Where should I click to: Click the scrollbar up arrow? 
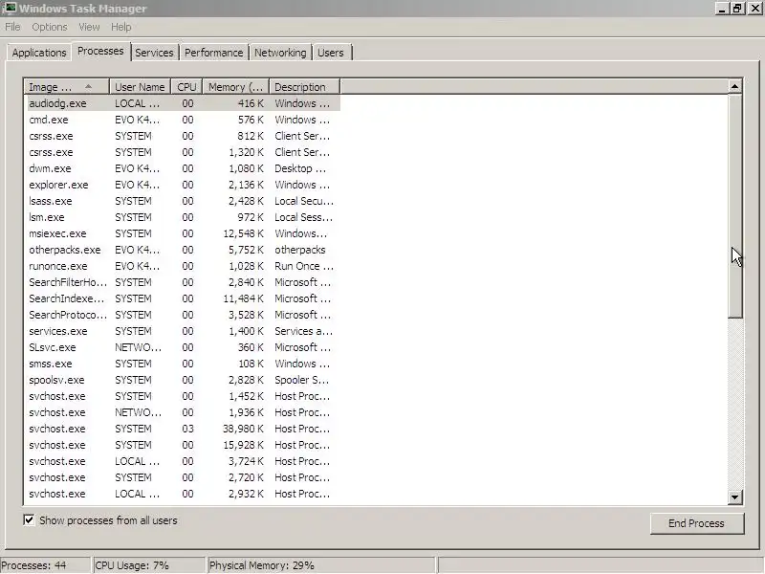point(734,87)
